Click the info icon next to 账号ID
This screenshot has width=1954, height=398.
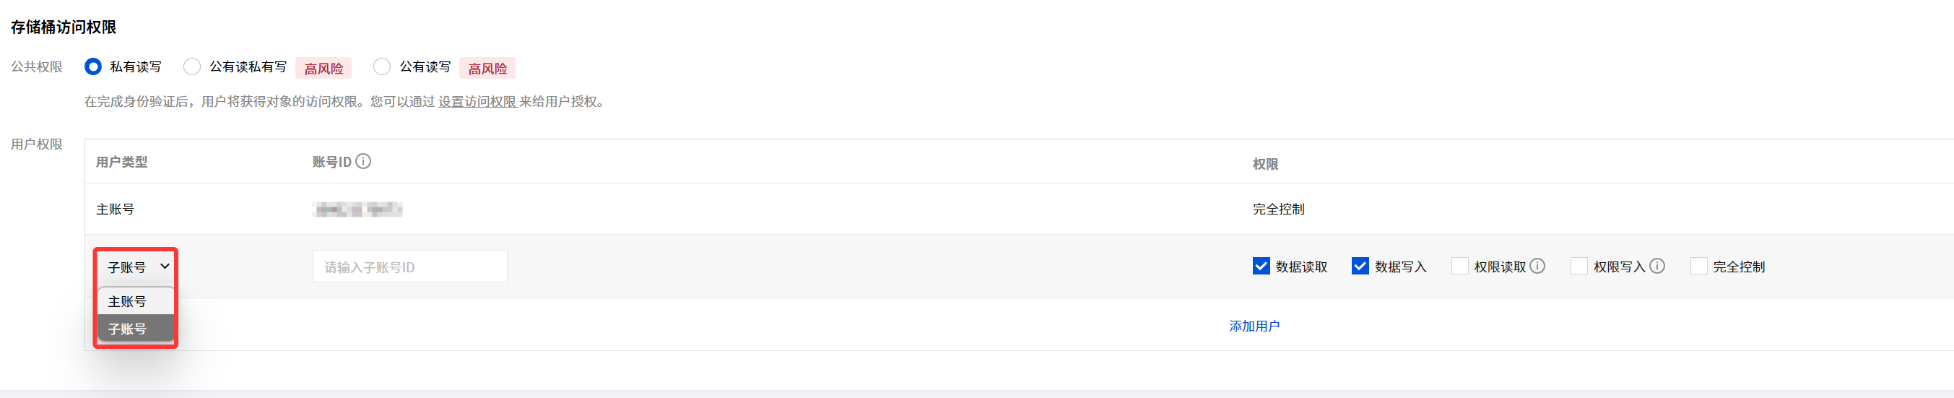coord(363,162)
